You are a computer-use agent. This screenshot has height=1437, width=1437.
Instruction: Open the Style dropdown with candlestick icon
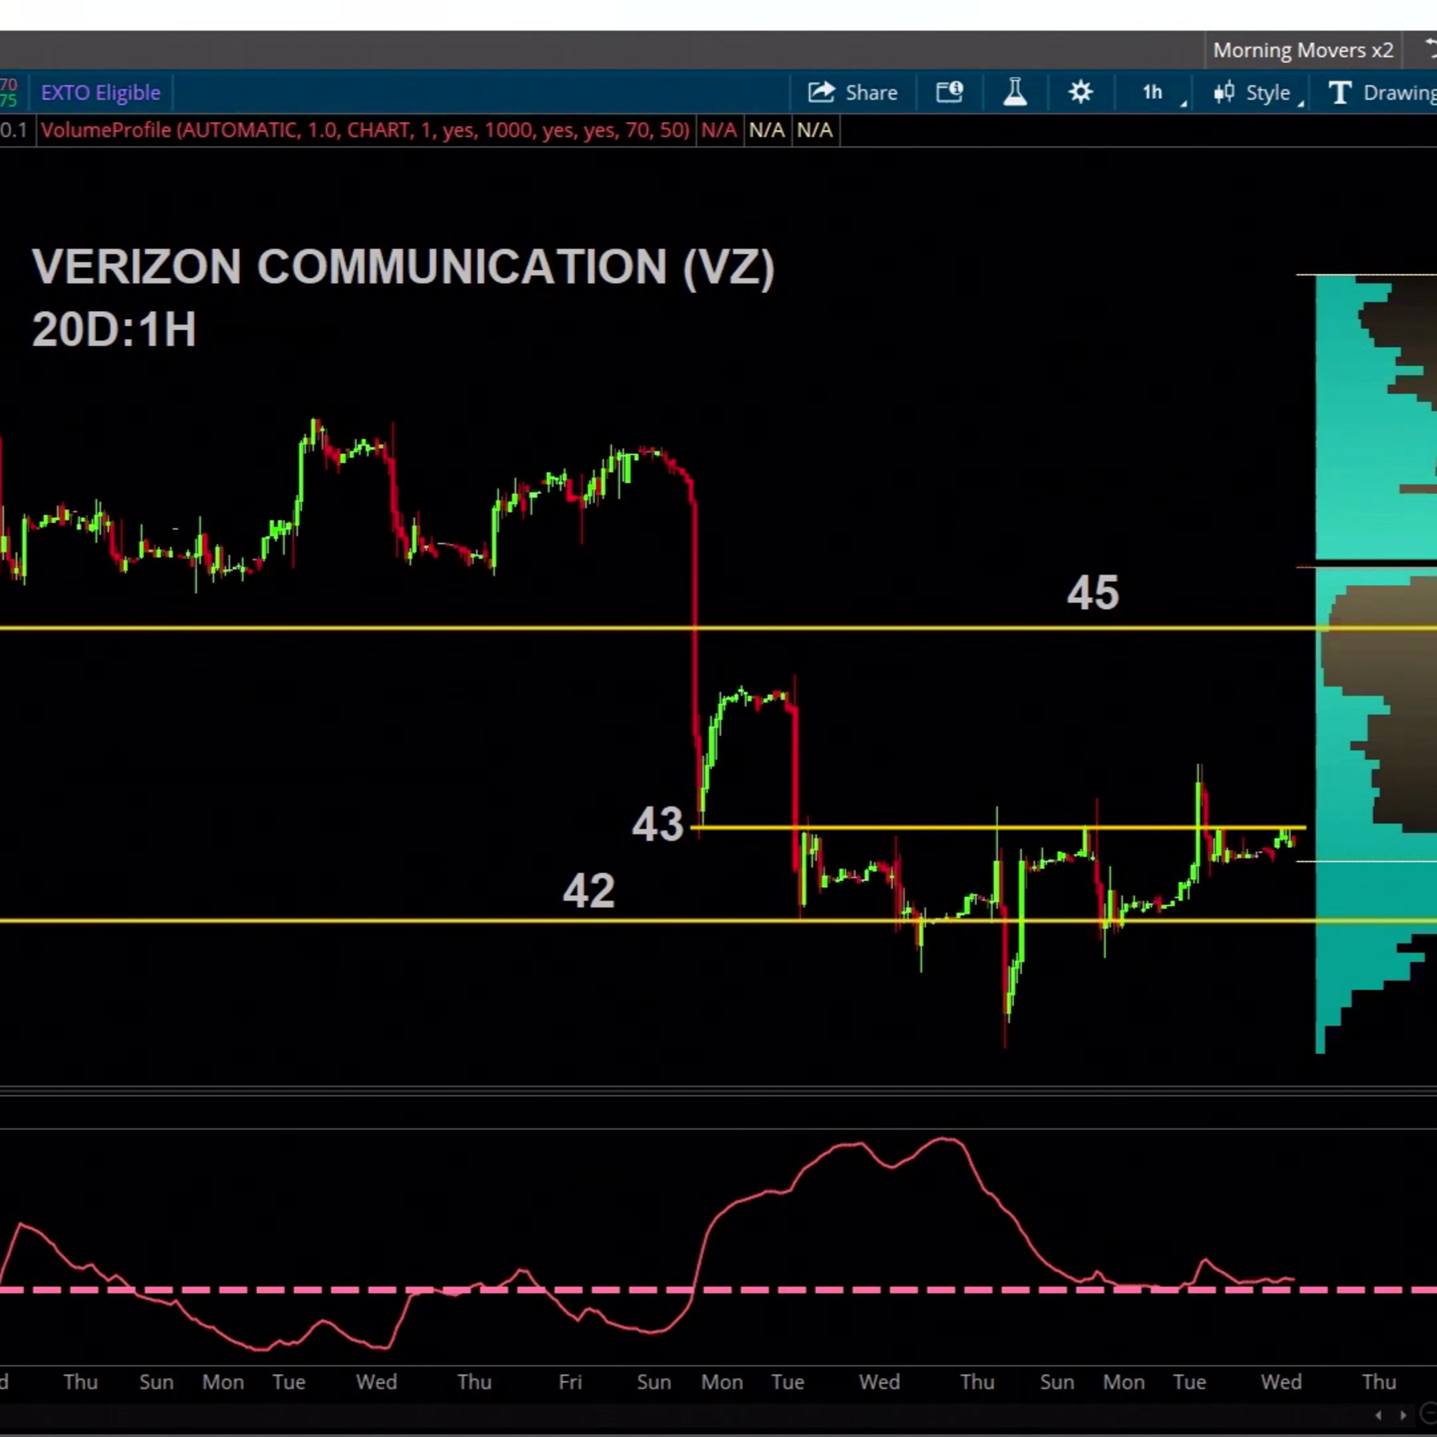[x=1258, y=93]
